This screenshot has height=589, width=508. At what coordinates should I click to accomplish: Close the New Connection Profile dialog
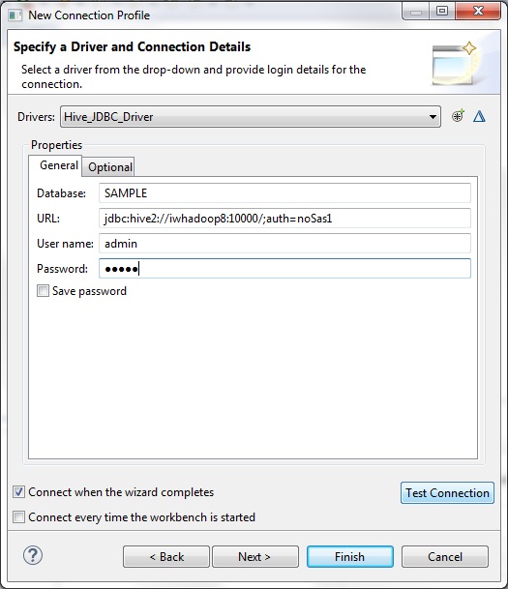tap(478, 11)
